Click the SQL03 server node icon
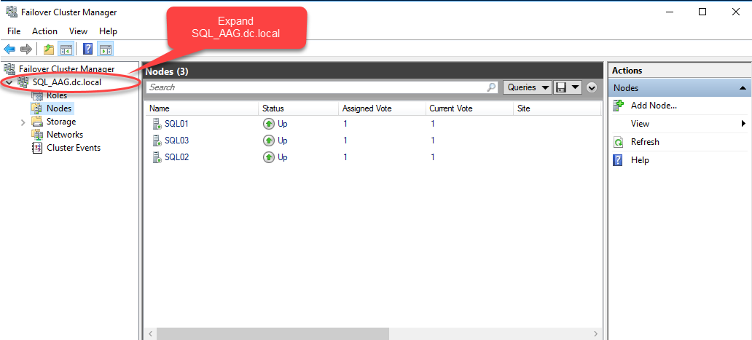Image resolution: width=752 pixels, height=340 pixels. 157,141
